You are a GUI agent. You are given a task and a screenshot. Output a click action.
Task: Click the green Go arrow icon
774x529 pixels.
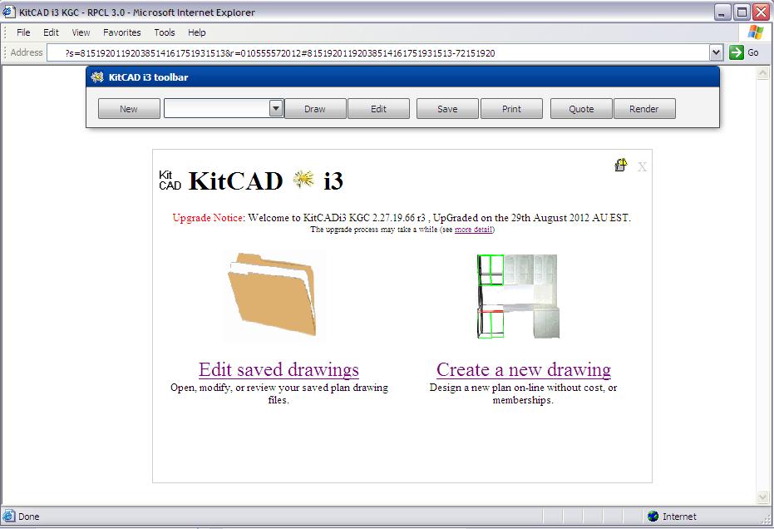coord(736,52)
